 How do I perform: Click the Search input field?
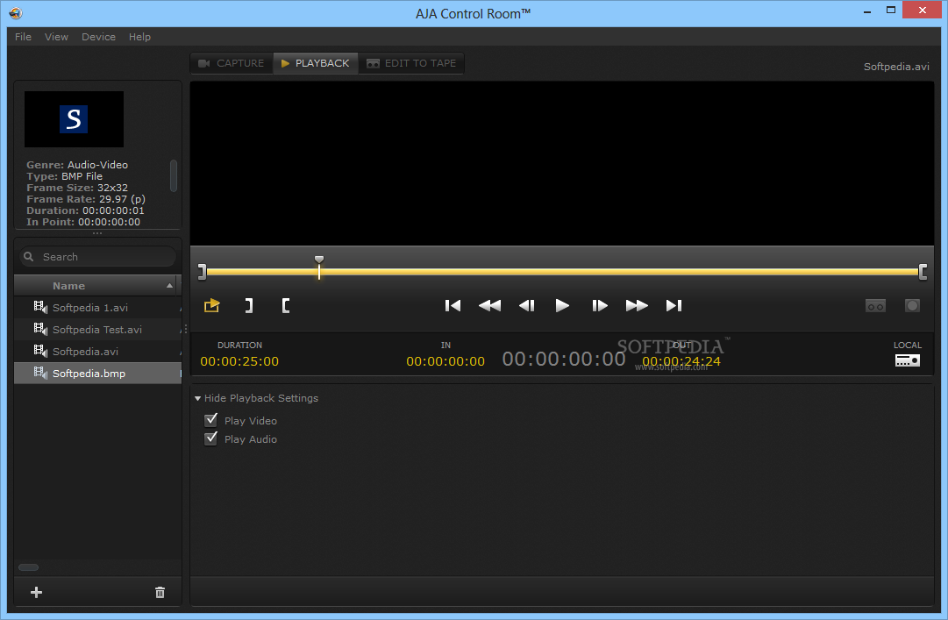coord(98,257)
